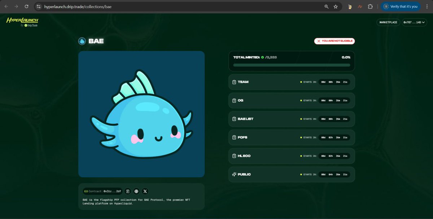The image size is (433, 219).
Task: Open the MARKETPLACE button
Action: 388,22
